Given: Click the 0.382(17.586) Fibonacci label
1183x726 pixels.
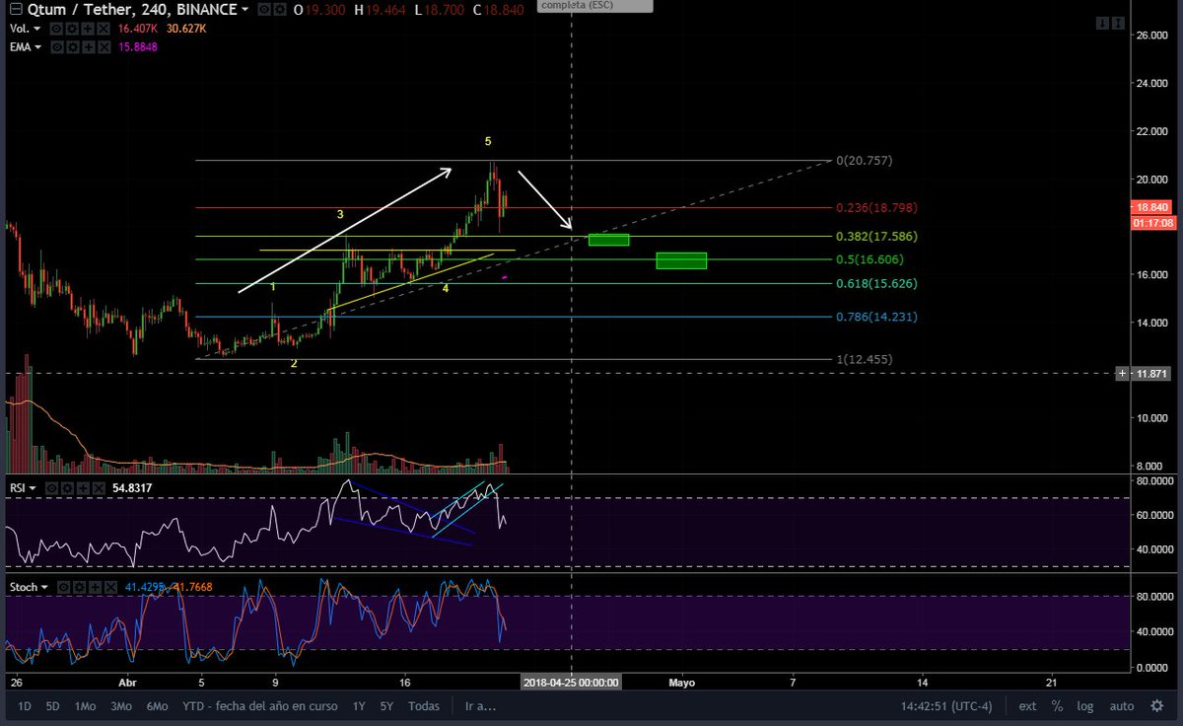Looking at the screenshot, I should pyautogui.click(x=878, y=237).
